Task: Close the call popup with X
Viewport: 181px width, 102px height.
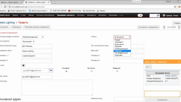Action: coord(179,62)
